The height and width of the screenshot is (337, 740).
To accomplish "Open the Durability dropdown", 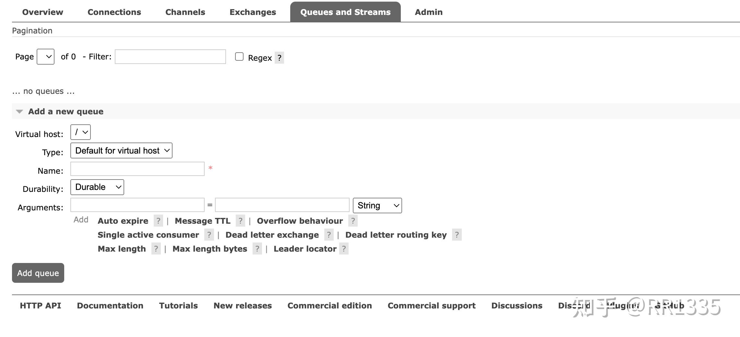I will [x=97, y=187].
